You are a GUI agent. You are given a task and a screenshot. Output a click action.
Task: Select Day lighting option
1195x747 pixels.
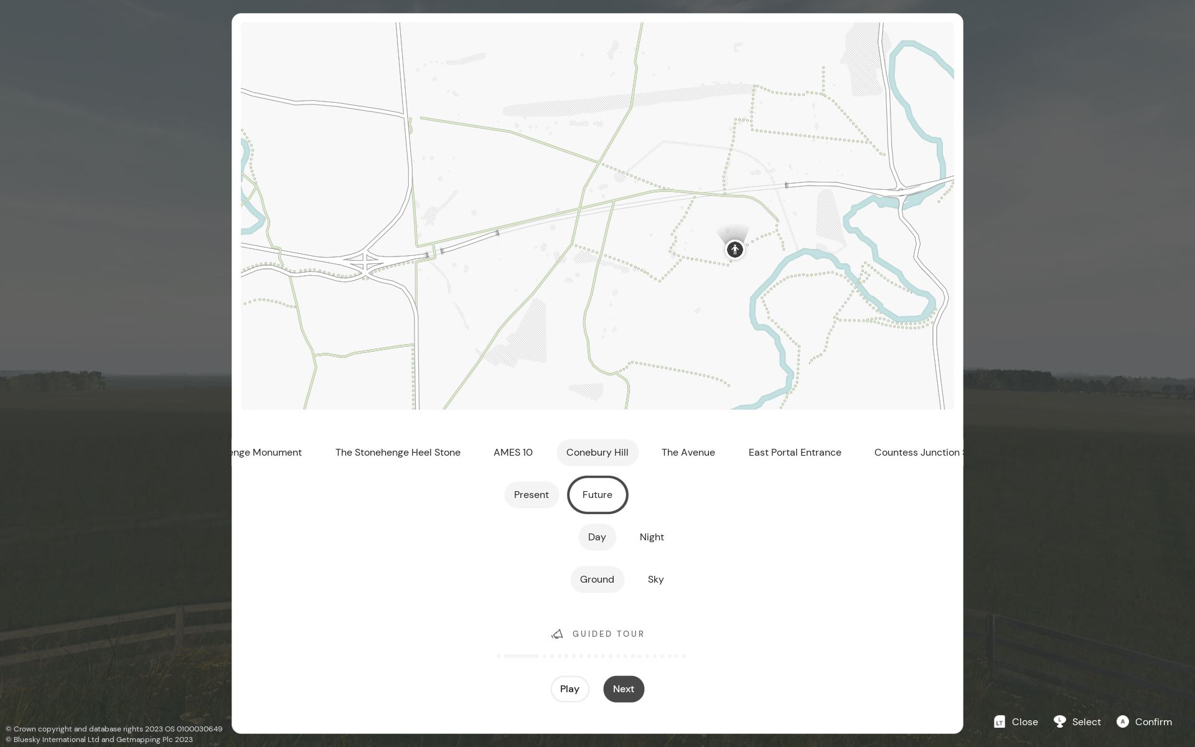[596, 536]
